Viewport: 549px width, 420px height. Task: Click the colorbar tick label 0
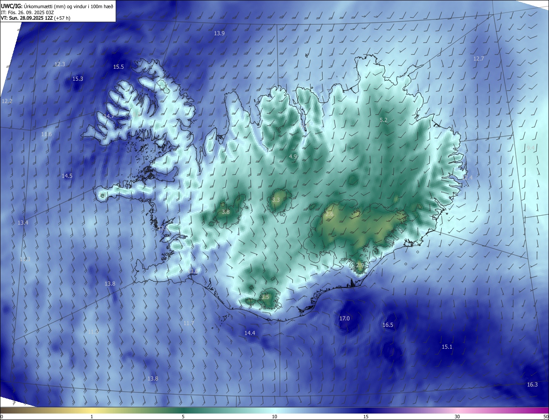[2, 417]
